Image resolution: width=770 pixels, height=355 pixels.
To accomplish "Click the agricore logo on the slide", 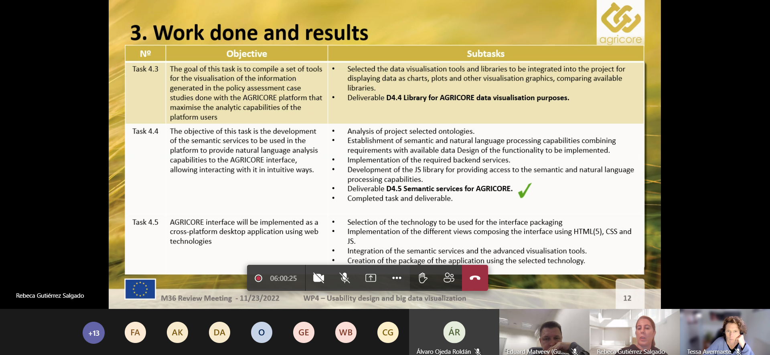I will pos(620,23).
